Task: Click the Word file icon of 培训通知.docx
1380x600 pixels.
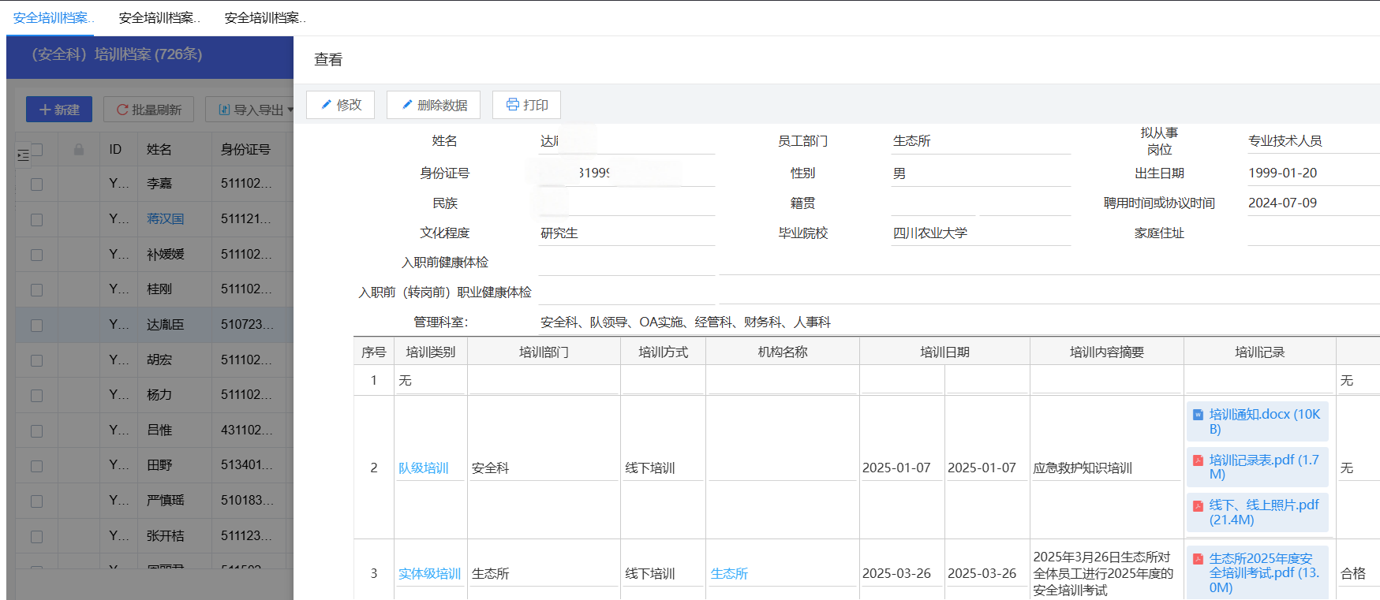Action: click(x=1198, y=415)
